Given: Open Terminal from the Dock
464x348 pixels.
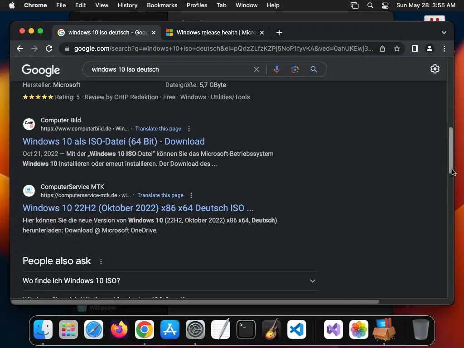Looking at the screenshot, I should pyautogui.click(x=246, y=329).
